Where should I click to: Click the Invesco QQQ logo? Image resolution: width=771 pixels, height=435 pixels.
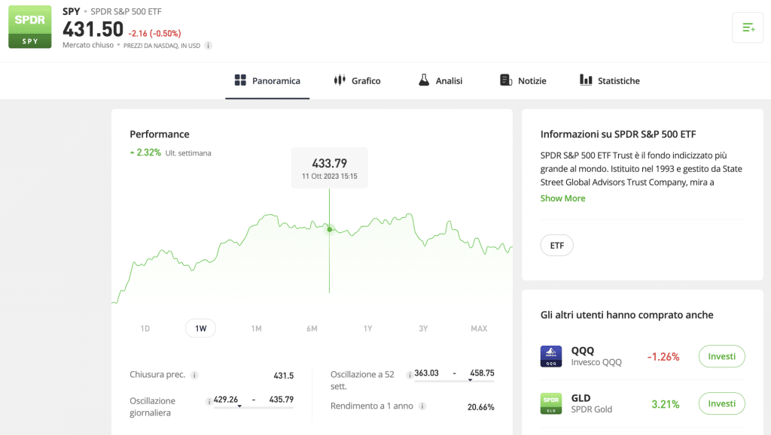click(551, 356)
